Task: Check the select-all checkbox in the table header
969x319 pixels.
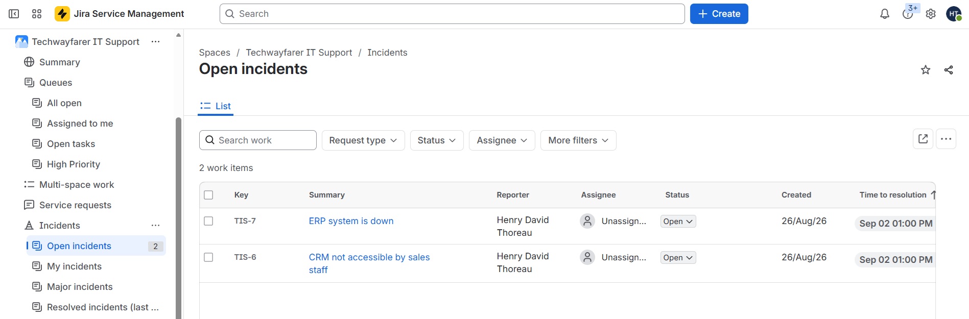Action: (208, 195)
